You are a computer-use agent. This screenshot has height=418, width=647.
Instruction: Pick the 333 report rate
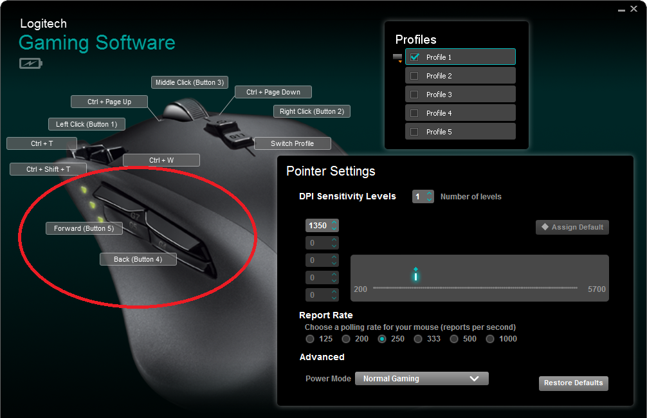tap(418, 339)
